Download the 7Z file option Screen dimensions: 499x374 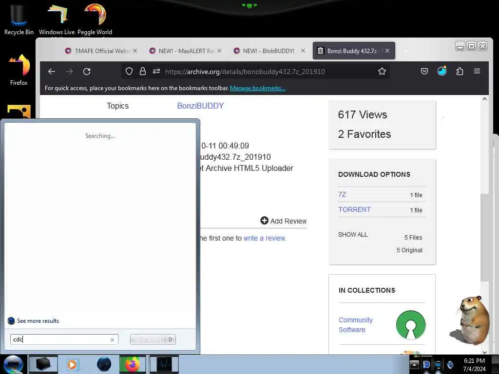click(342, 194)
